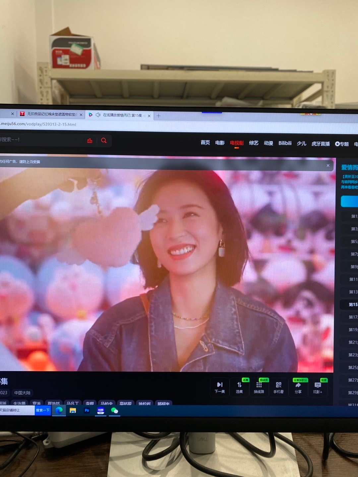The image size is (358, 477).
Task: Open a new browser tab with plus
Action: pos(158,116)
